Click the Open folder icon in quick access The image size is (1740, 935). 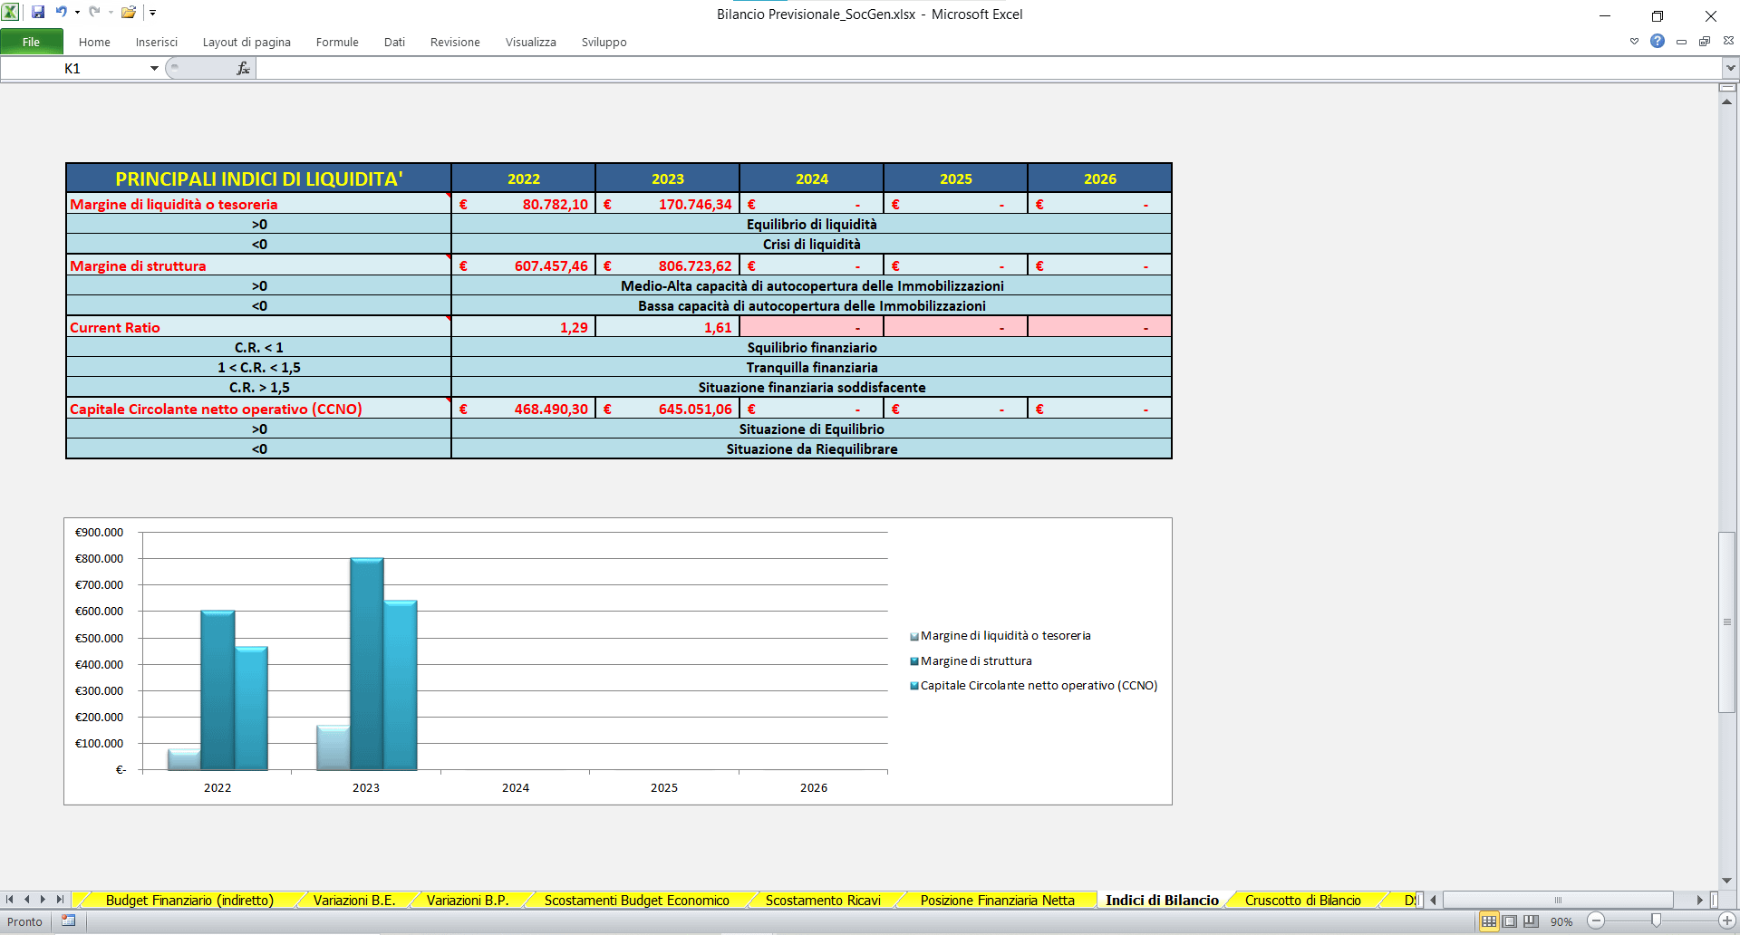pos(129,12)
